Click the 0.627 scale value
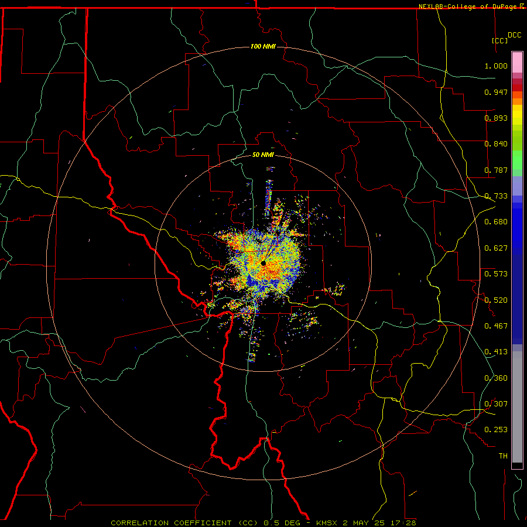Screen dimensions: 527x527 (x=496, y=248)
